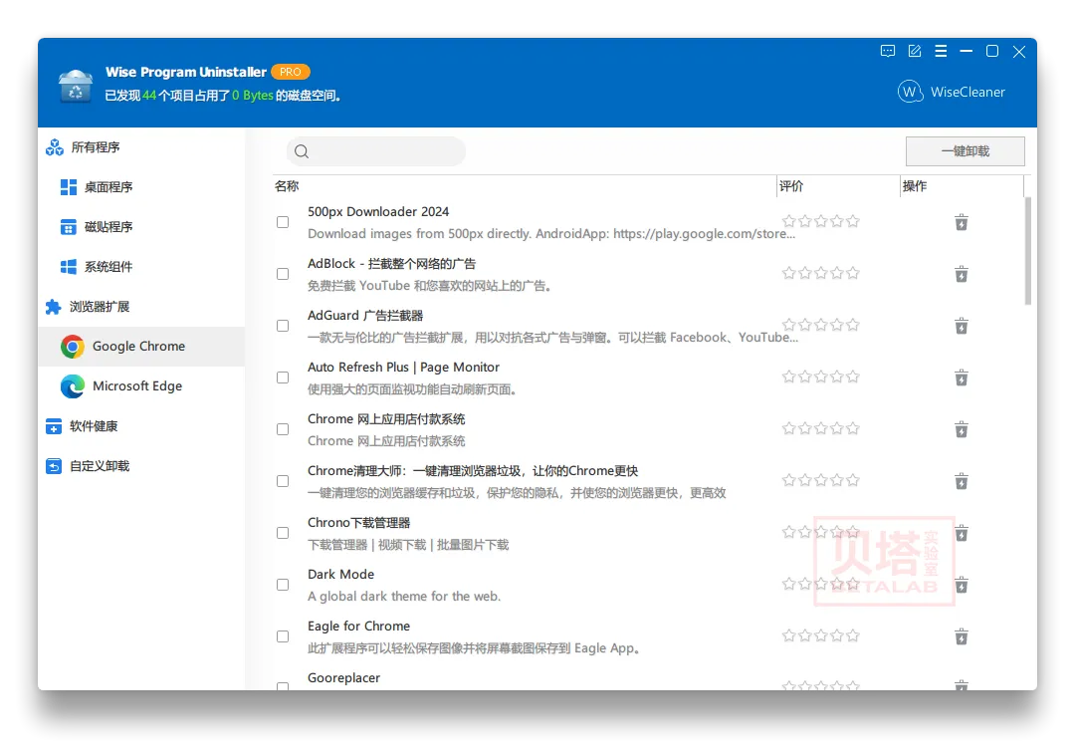
Task: Select the Gooreplacer entry name
Action: click(343, 677)
